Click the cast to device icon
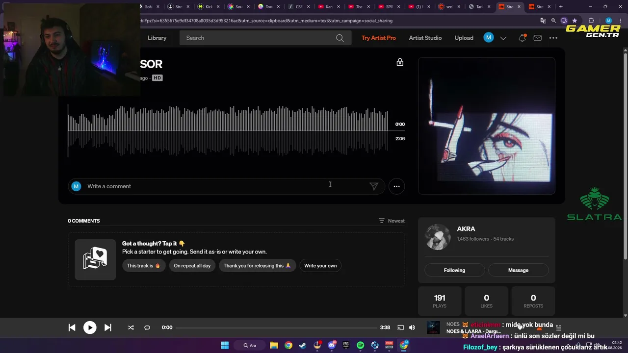This screenshot has height=353, width=628. 400,328
